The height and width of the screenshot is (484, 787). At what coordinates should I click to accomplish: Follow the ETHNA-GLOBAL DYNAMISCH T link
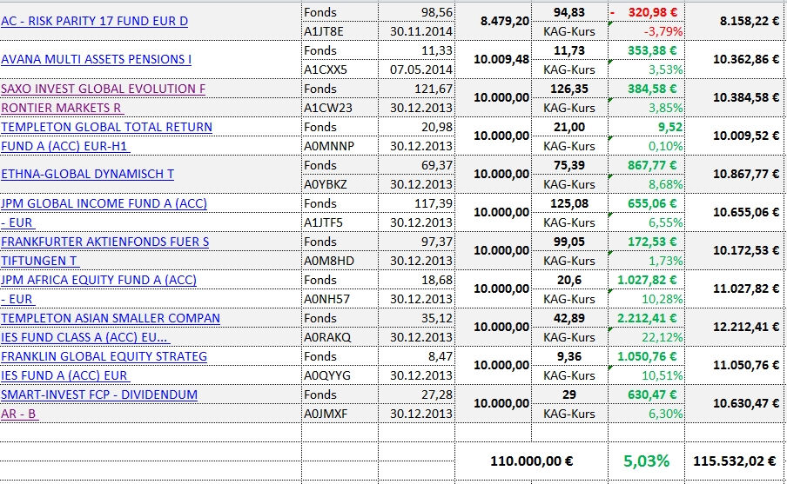87,174
